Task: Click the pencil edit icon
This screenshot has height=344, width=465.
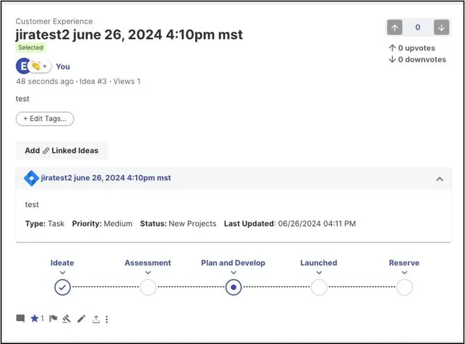Action: point(82,319)
